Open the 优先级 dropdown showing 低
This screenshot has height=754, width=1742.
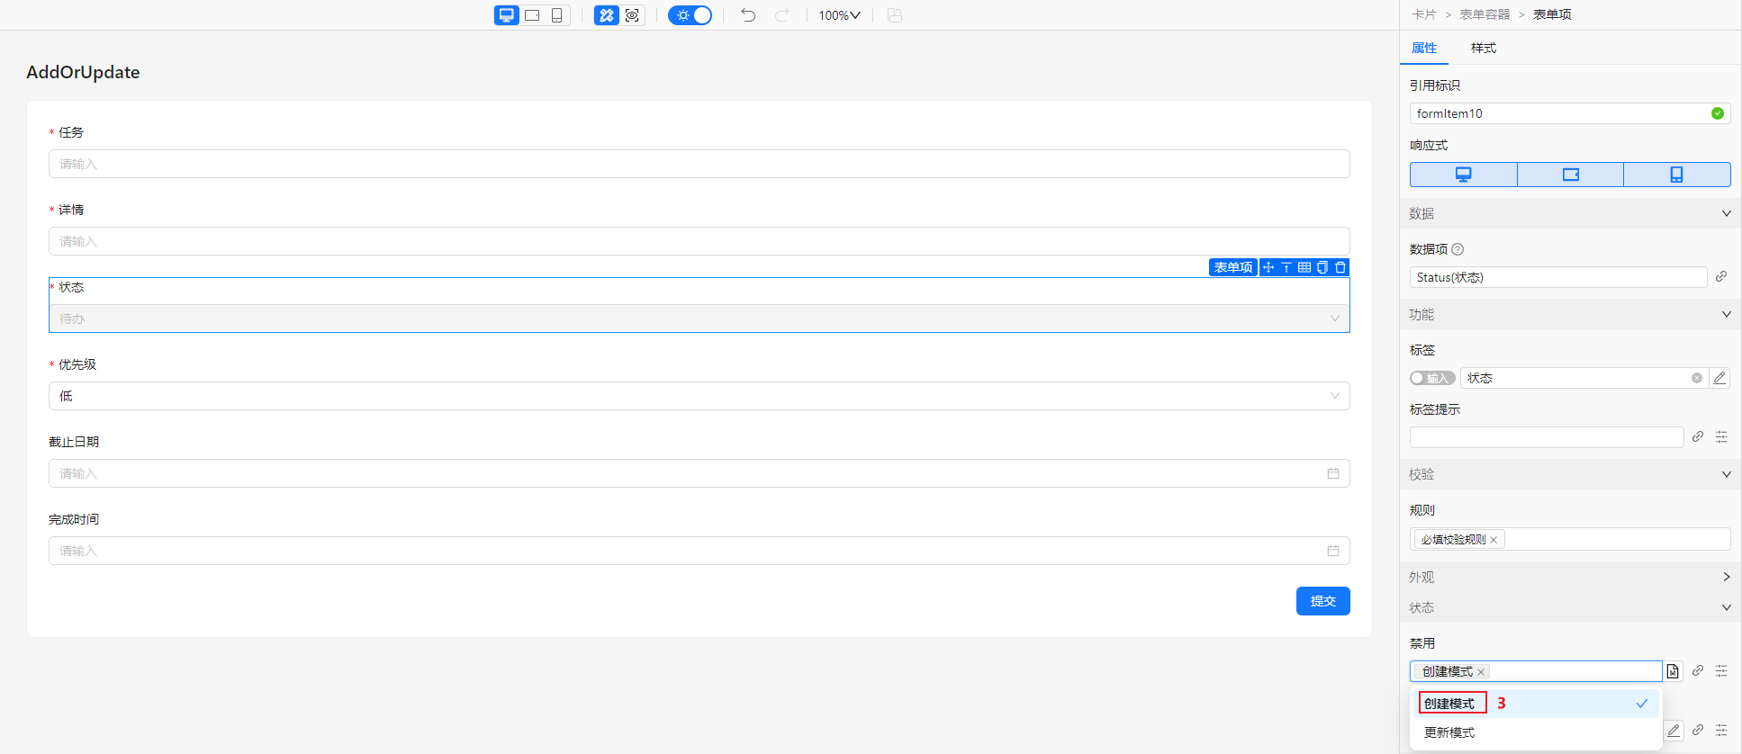699,396
